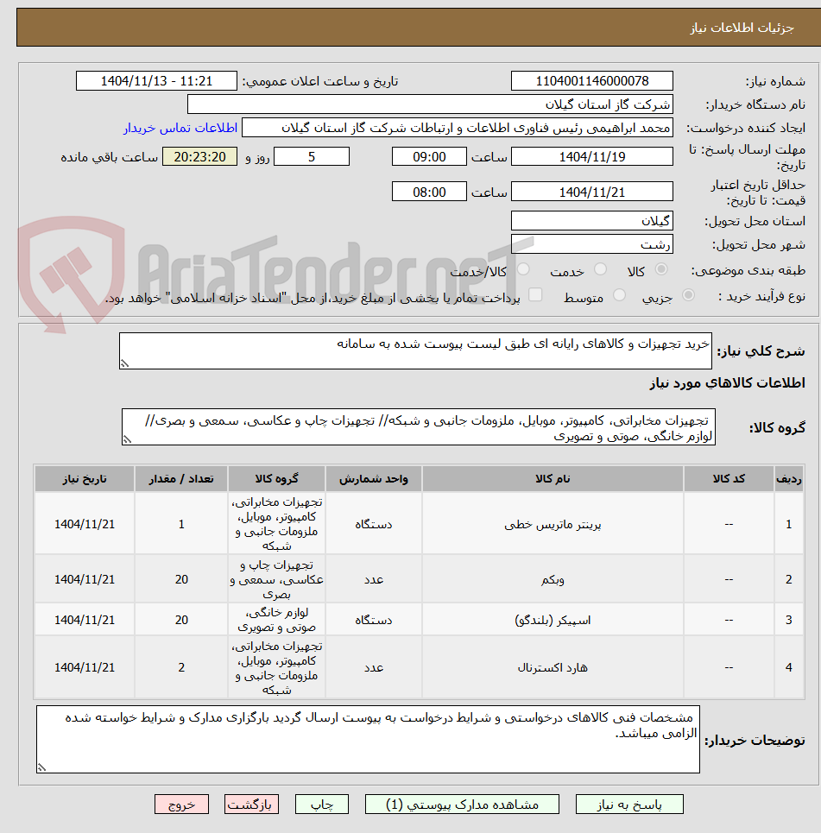Select the کالا radio button
Image resolution: width=821 pixels, height=833 pixels.
[x=661, y=269]
